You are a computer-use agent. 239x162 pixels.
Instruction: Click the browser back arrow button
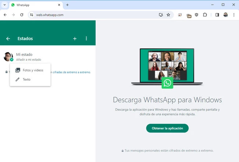point(5,15)
